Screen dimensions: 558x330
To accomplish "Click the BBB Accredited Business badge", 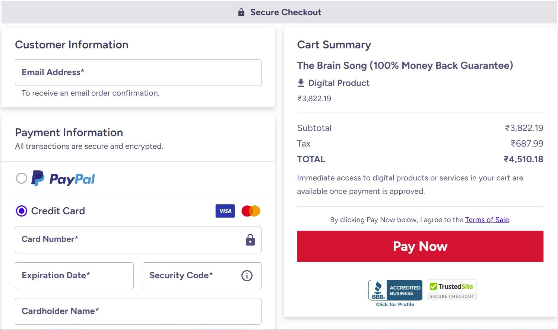I will [x=395, y=290].
